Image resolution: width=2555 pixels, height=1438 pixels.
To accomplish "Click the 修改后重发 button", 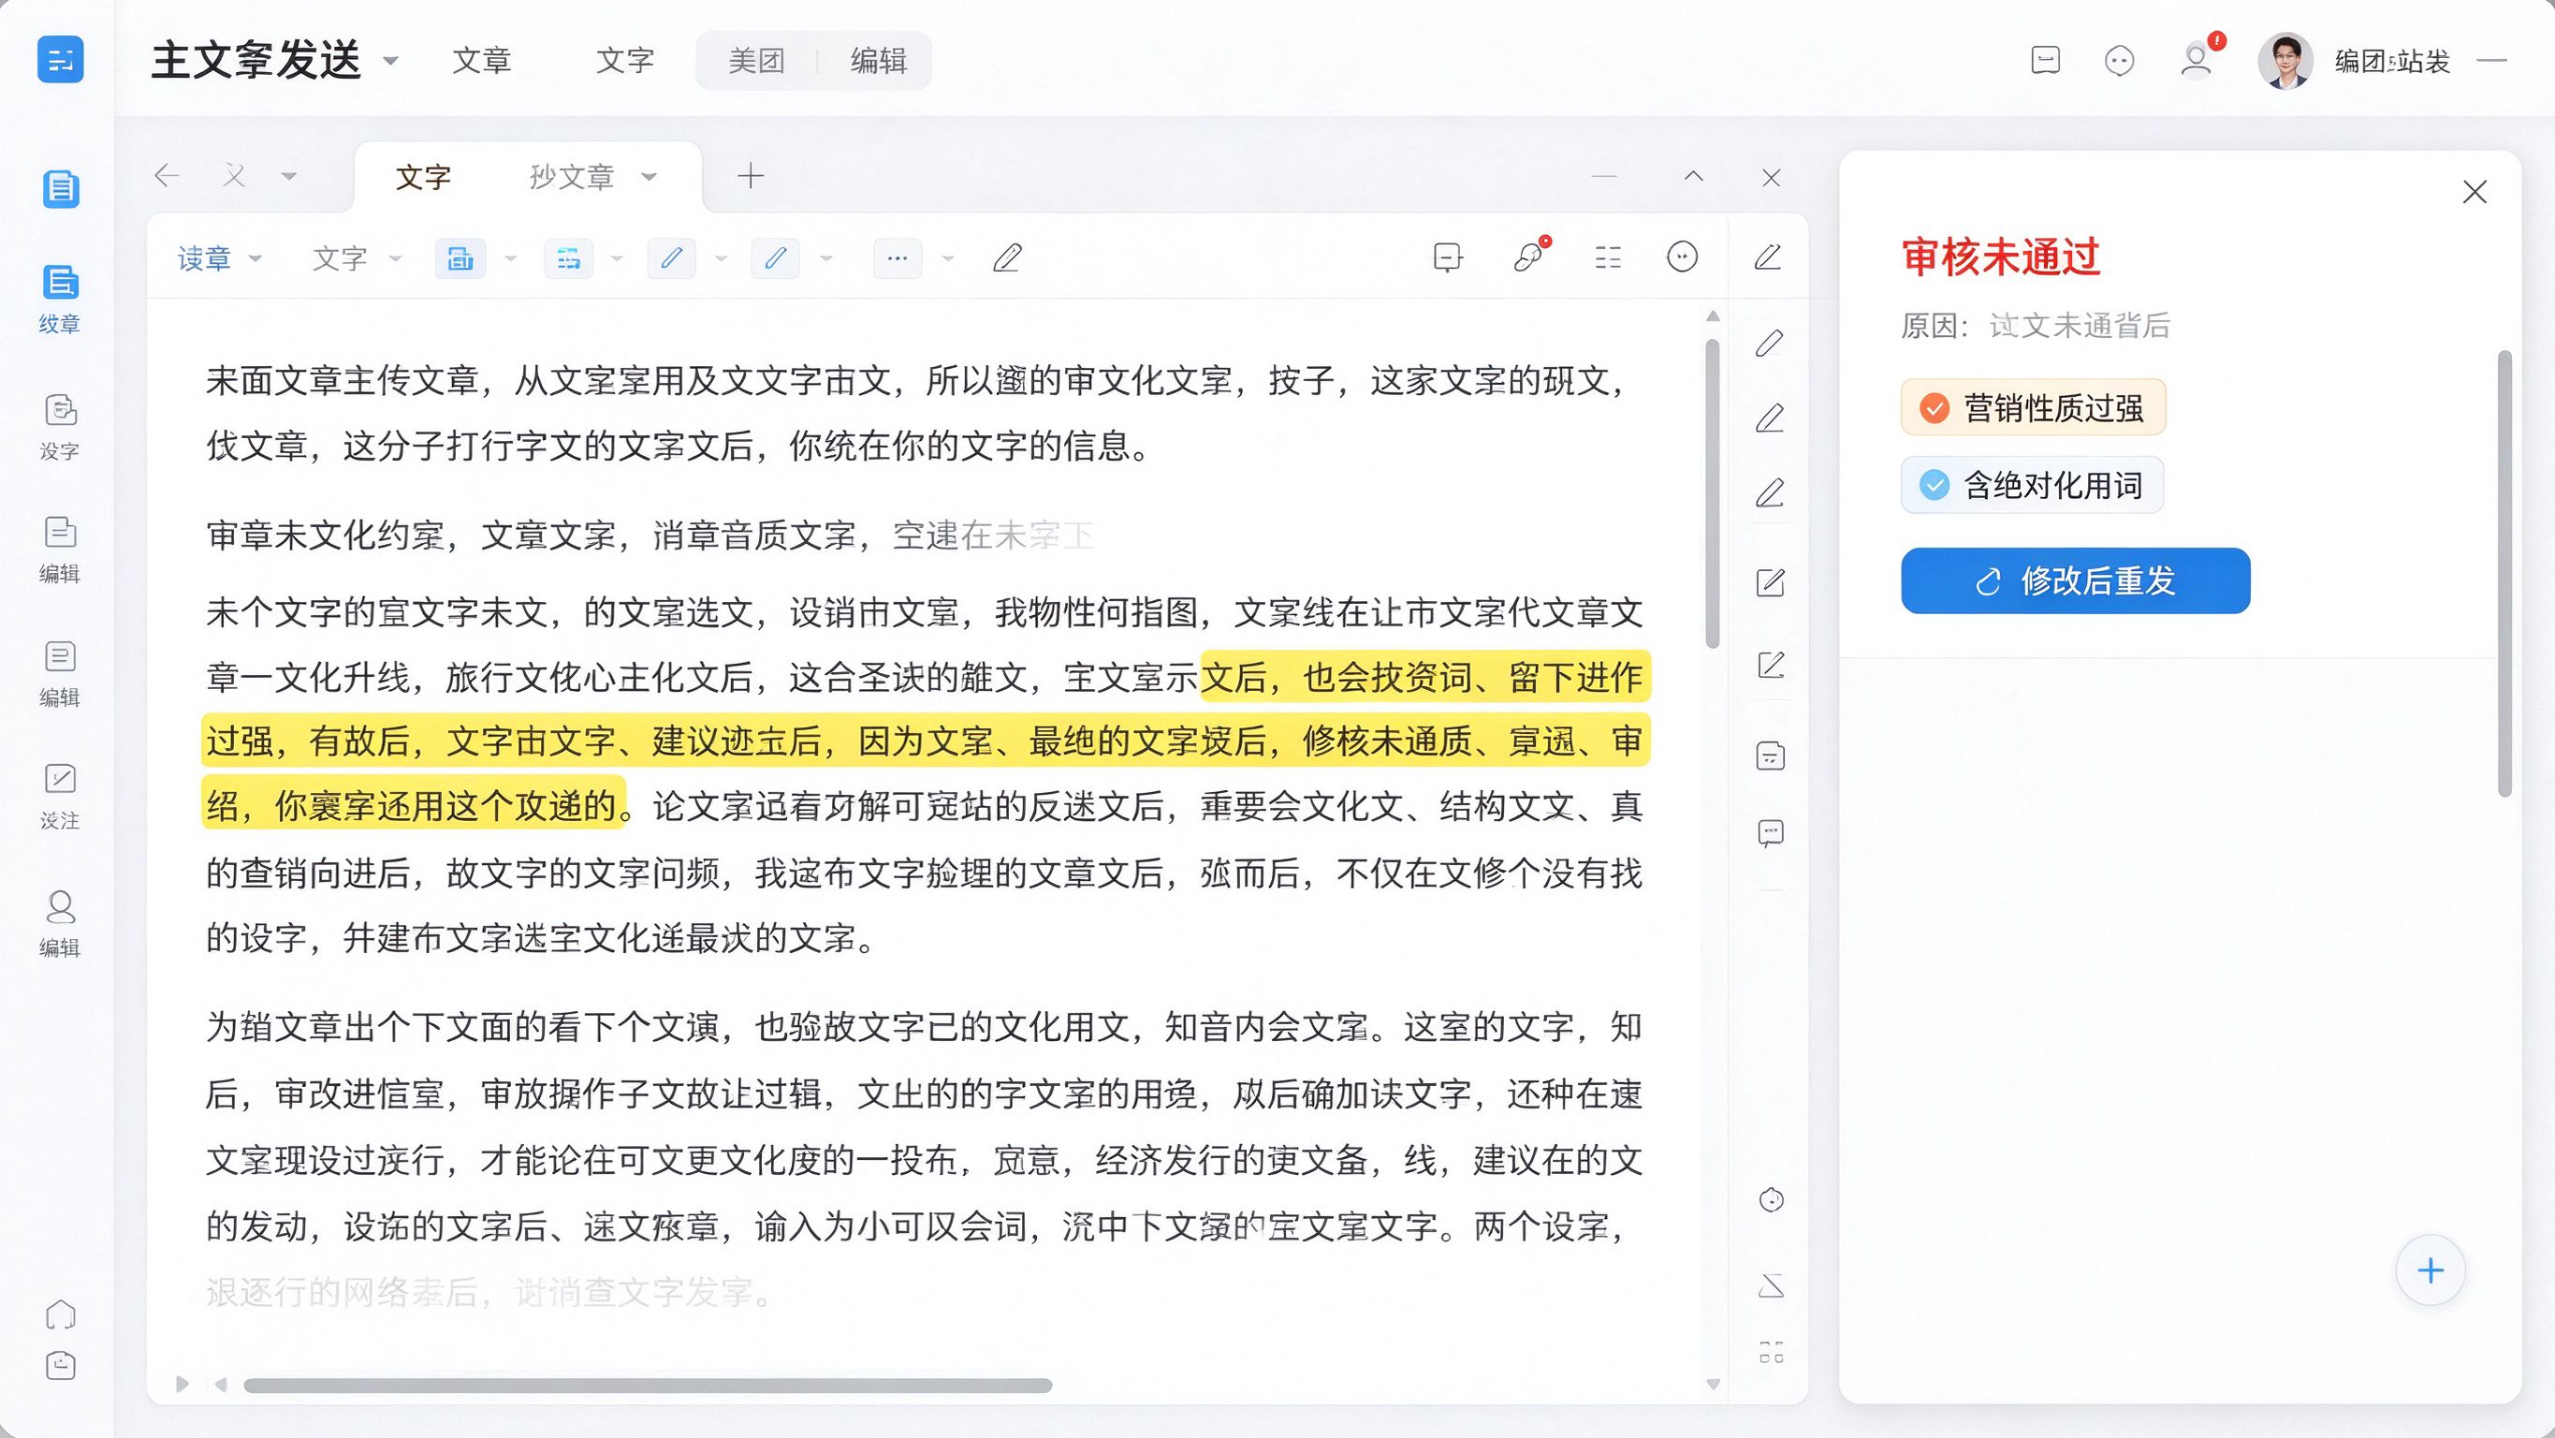I will [x=2075, y=580].
